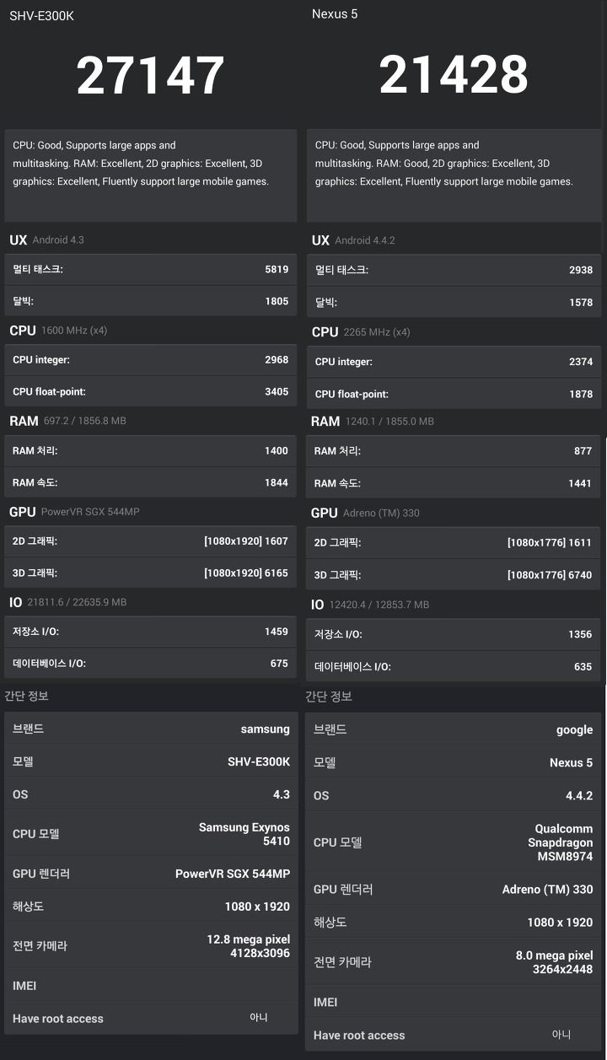This screenshot has width=607, height=1060.
Task: Open 저장소 I/O row scoring 1459
Action: coord(151,632)
